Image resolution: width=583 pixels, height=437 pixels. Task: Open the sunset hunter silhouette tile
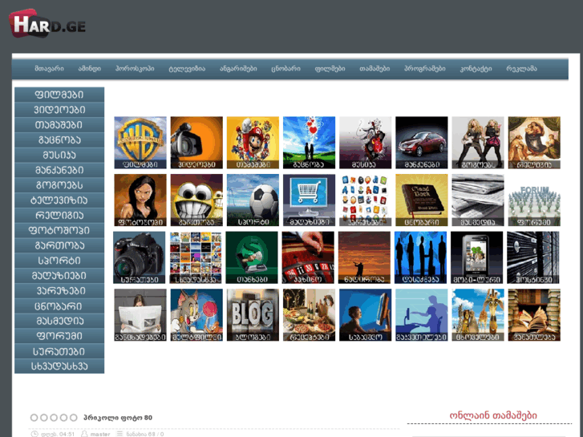[364, 257]
